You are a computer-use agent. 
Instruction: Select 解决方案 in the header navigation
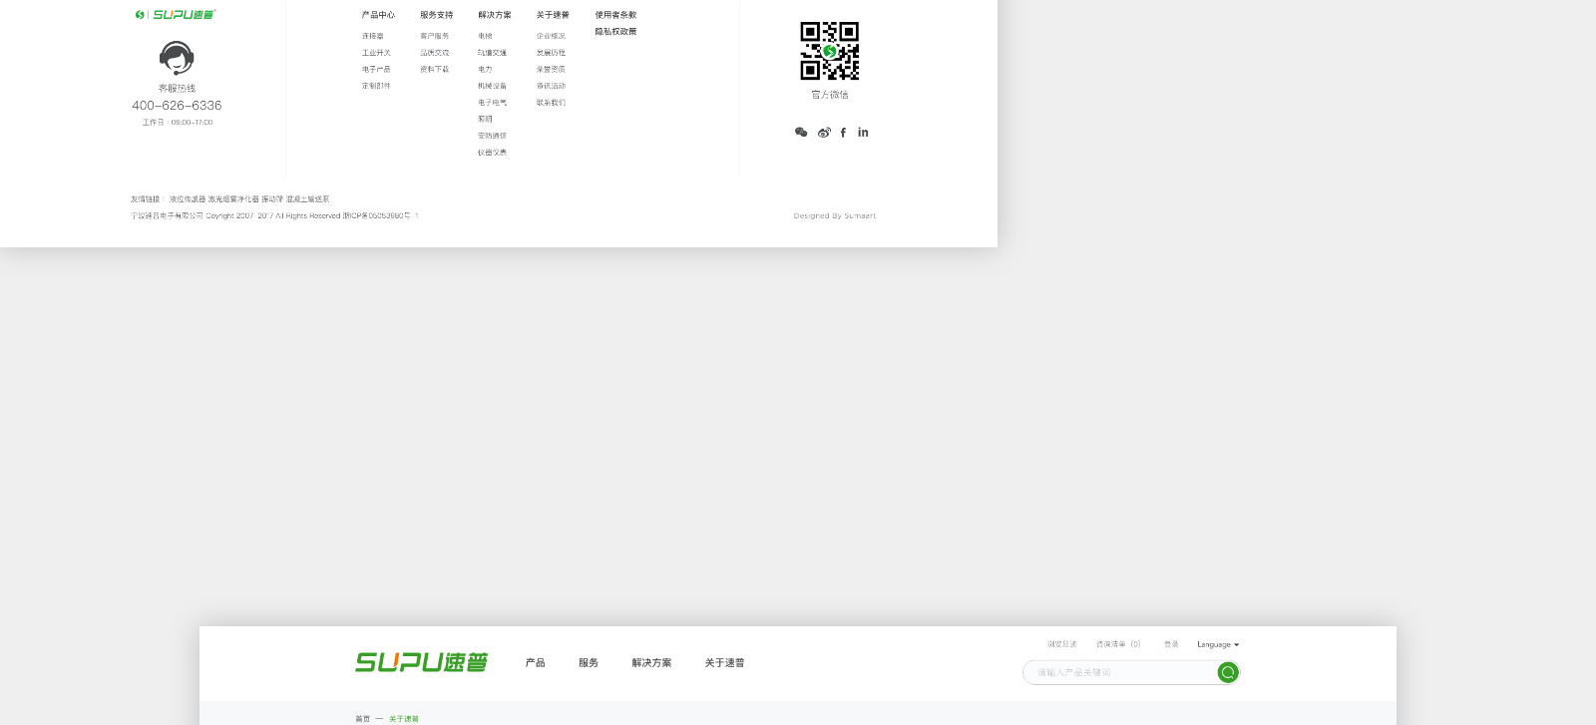point(651,663)
